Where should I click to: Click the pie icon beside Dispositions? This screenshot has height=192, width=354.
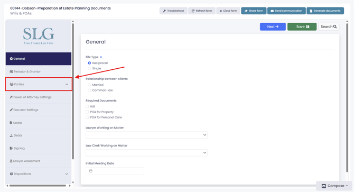click(x=11, y=174)
